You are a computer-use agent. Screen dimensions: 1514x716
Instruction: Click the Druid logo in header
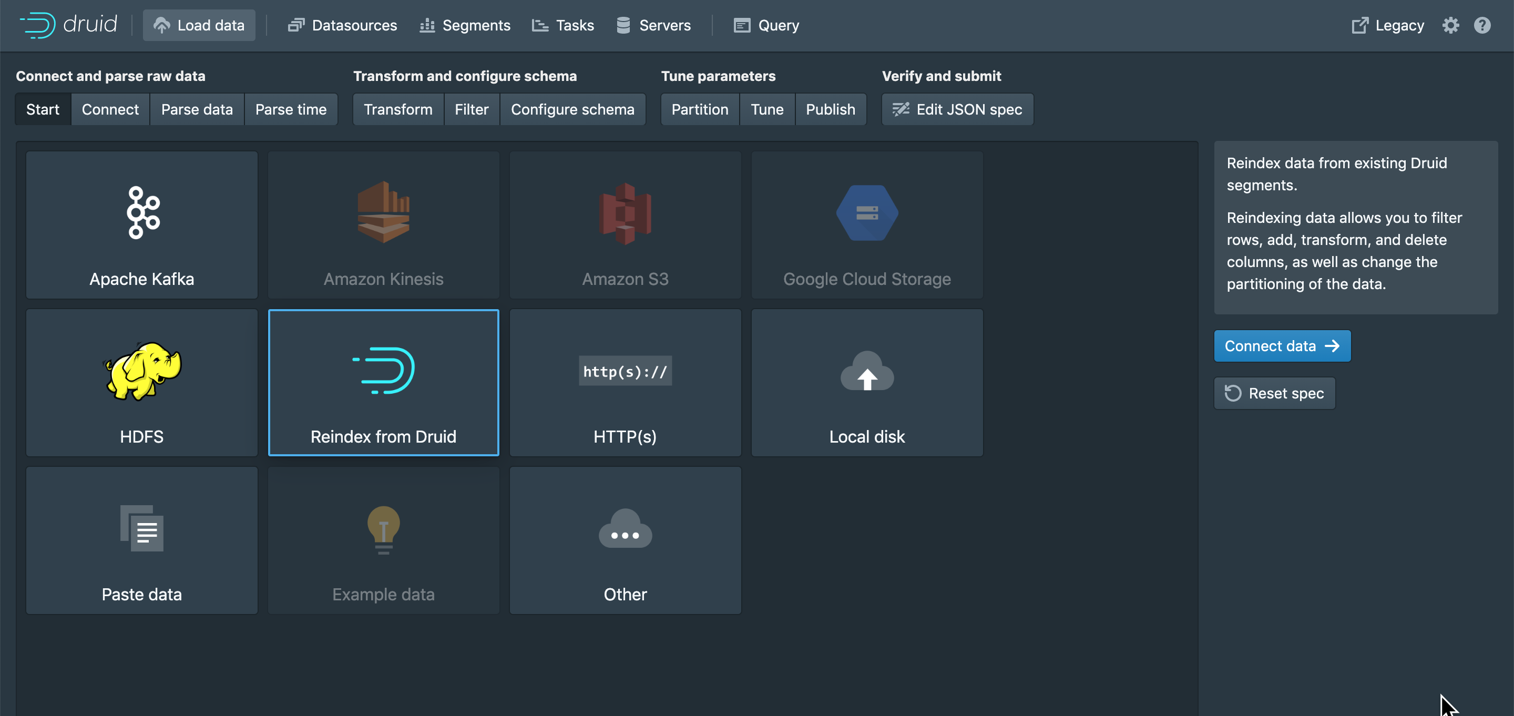tap(68, 25)
